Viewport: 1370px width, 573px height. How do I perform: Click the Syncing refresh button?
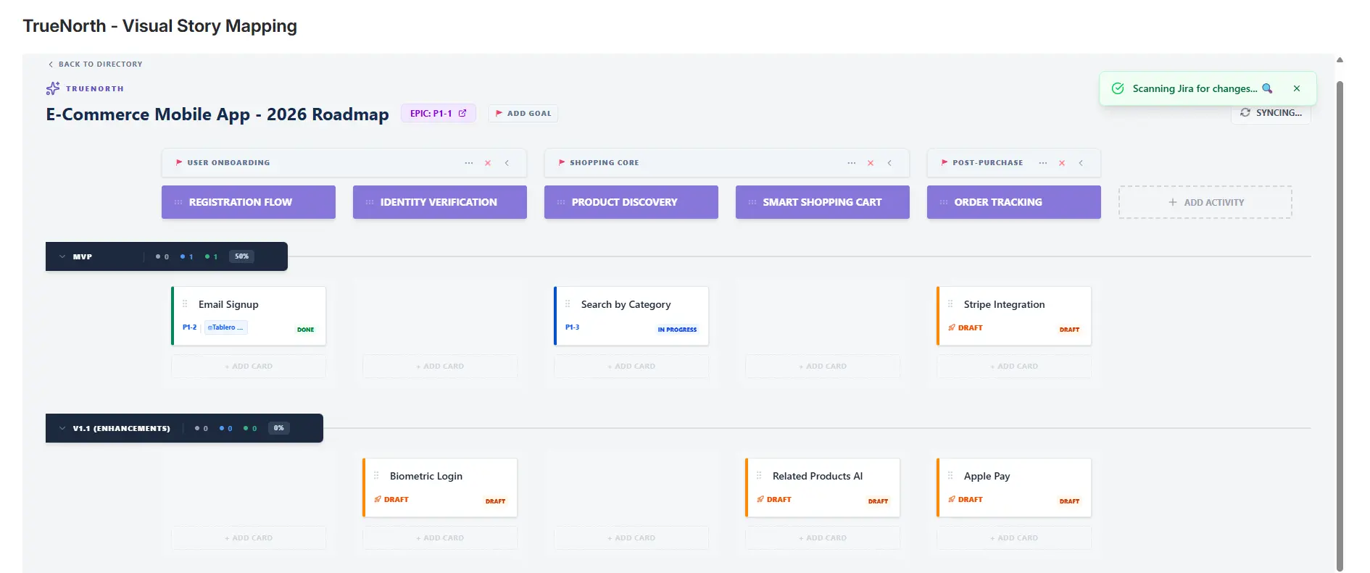click(1271, 113)
